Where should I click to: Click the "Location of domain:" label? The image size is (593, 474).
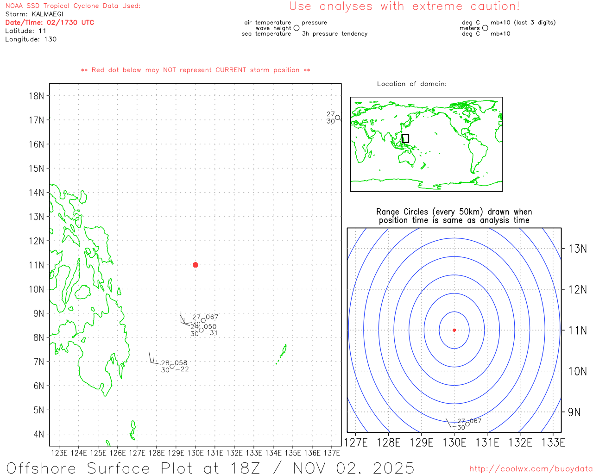click(x=411, y=84)
